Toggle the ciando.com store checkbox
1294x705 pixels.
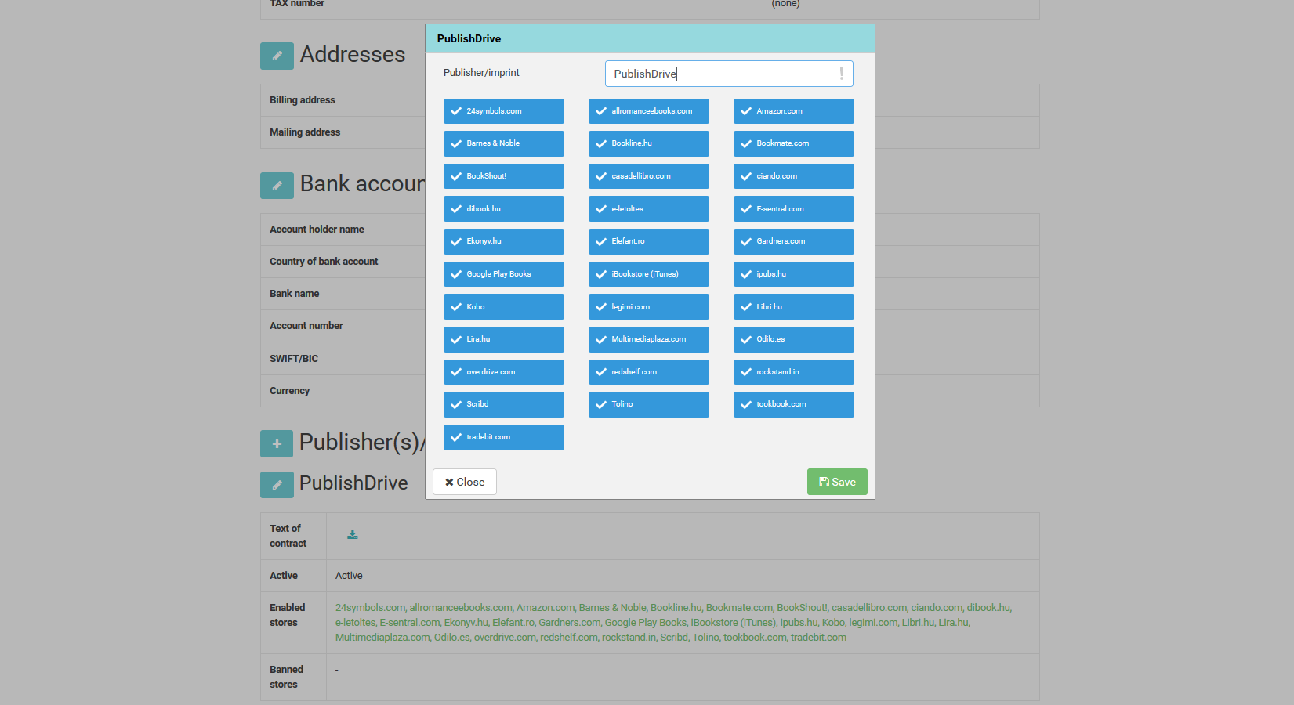point(794,176)
